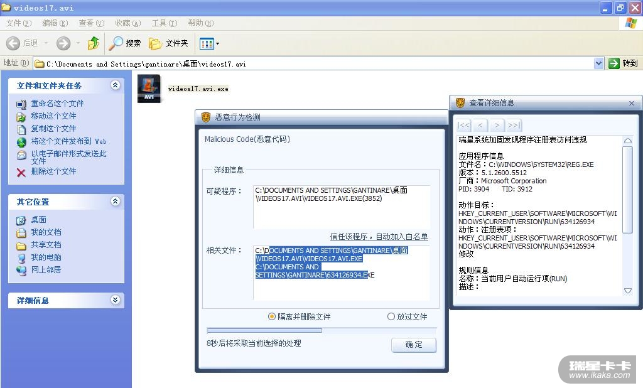The width and height of the screenshot is (643, 388).
Task: Open the 编辑(E) menu
Action: coord(55,23)
